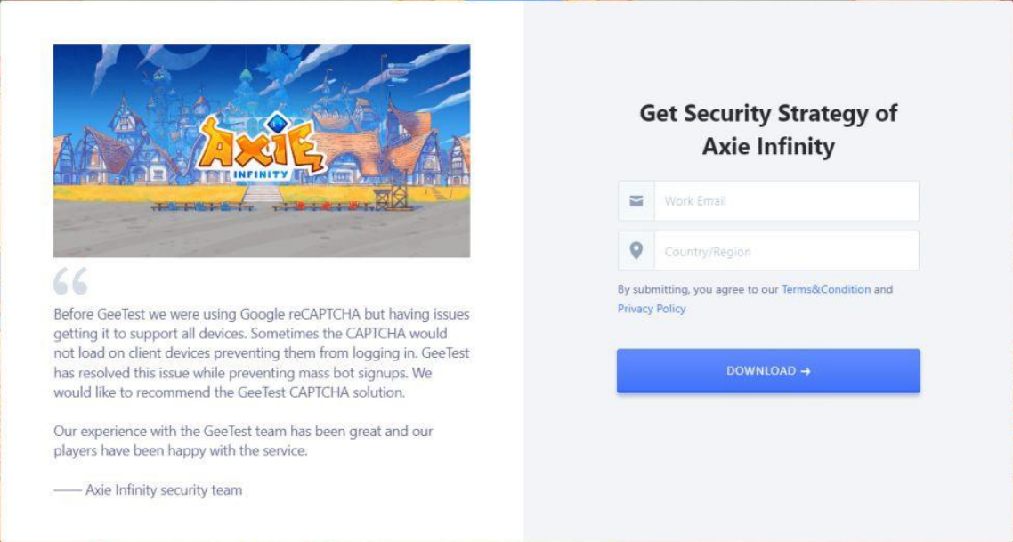Image resolution: width=1013 pixels, height=542 pixels.
Task: Click the arrow on the Download button
Action: [x=806, y=371]
